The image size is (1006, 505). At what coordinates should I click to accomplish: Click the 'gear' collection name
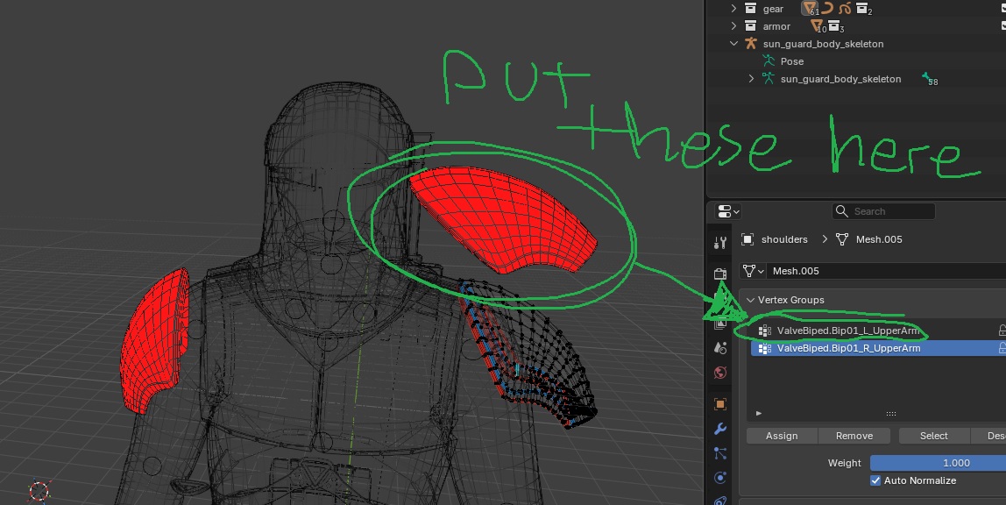773,9
